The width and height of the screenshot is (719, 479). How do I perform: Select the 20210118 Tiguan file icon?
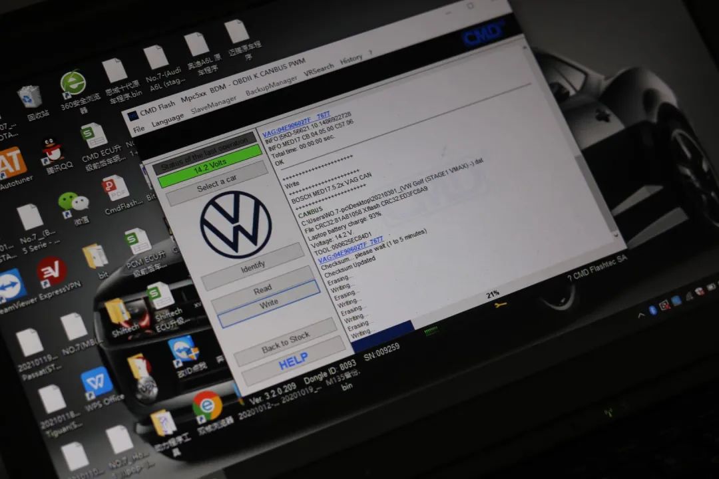[x=52, y=399]
